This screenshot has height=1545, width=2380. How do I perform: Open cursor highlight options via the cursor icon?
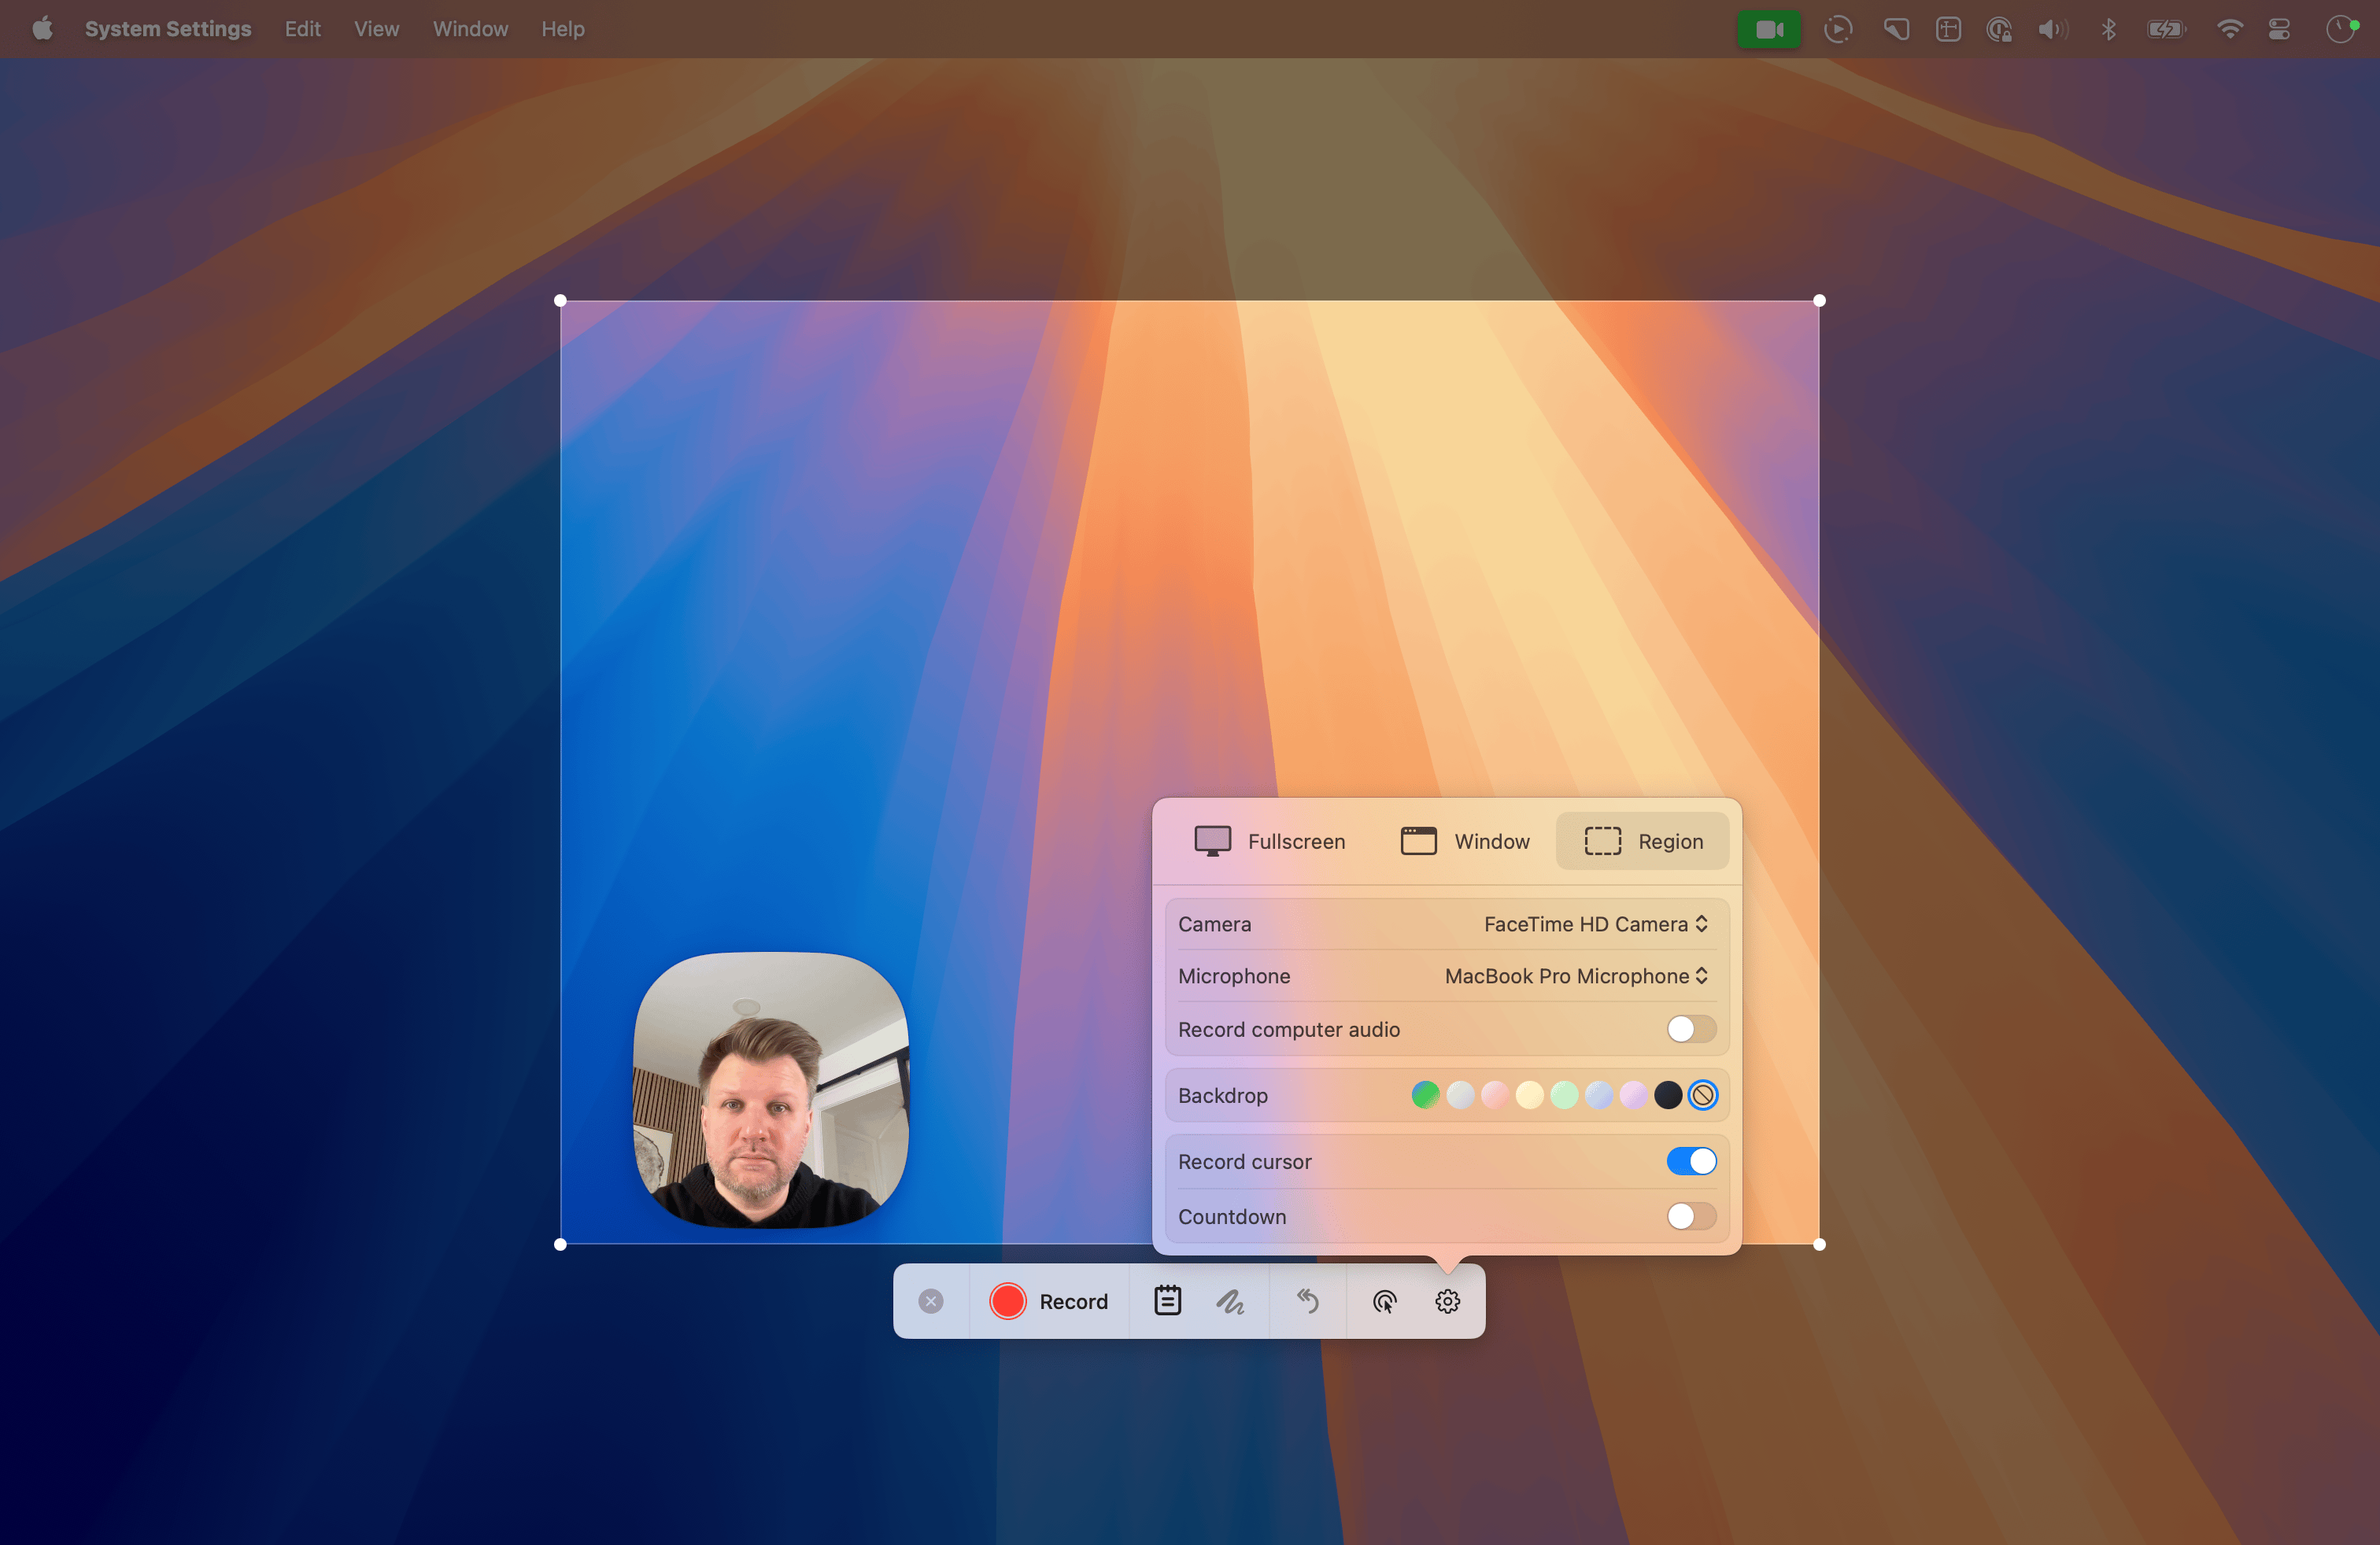click(x=1385, y=1300)
